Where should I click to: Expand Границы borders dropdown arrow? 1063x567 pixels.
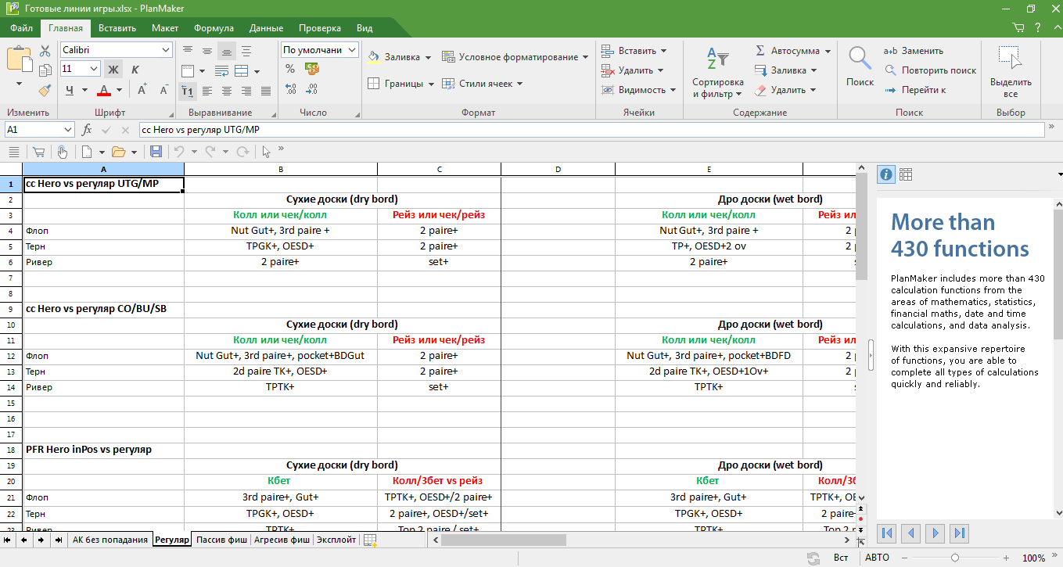[x=431, y=84]
